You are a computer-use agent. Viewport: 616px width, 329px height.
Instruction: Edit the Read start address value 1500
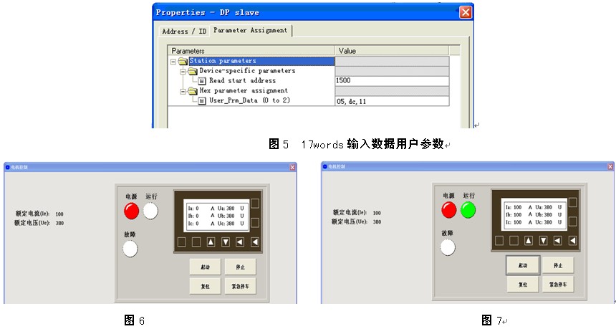pyautogui.click(x=391, y=82)
